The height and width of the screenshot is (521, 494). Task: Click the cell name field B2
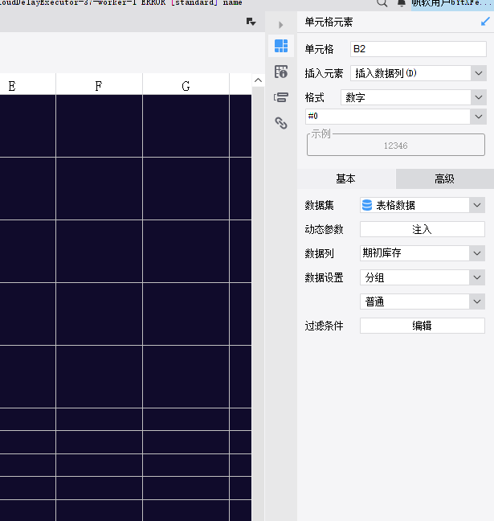tap(418, 49)
